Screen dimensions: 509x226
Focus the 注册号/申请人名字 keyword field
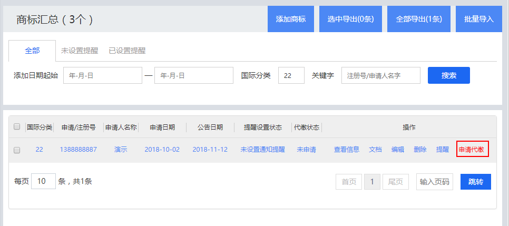[x=380, y=75]
